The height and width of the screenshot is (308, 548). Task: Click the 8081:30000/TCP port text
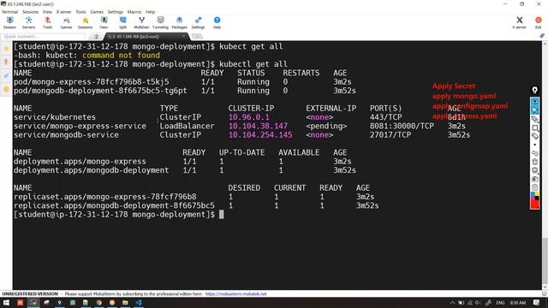pyautogui.click(x=402, y=126)
